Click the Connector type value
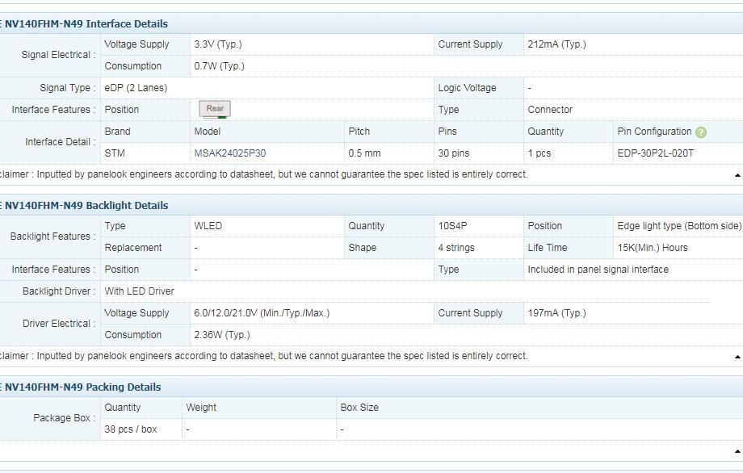This screenshot has height=473, width=743. click(x=550, y=110)
